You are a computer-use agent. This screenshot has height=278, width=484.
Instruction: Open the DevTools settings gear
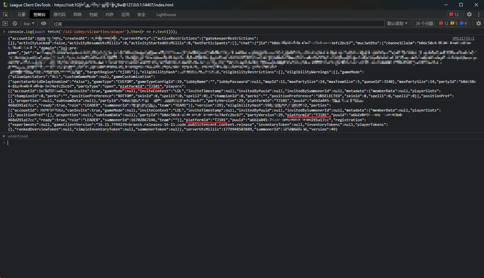[469, 14]
